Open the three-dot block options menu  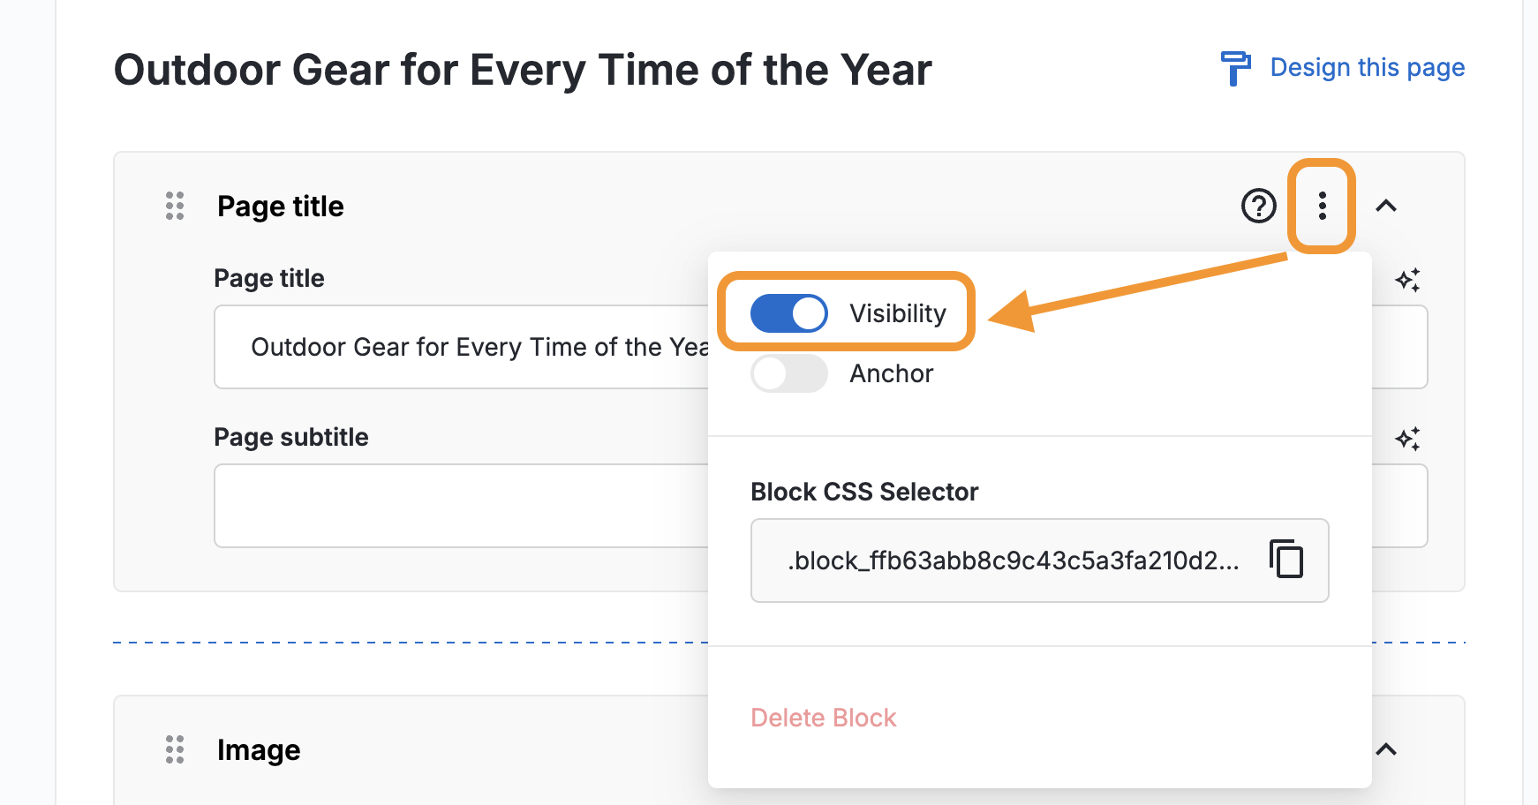[x=1322, y=207]
